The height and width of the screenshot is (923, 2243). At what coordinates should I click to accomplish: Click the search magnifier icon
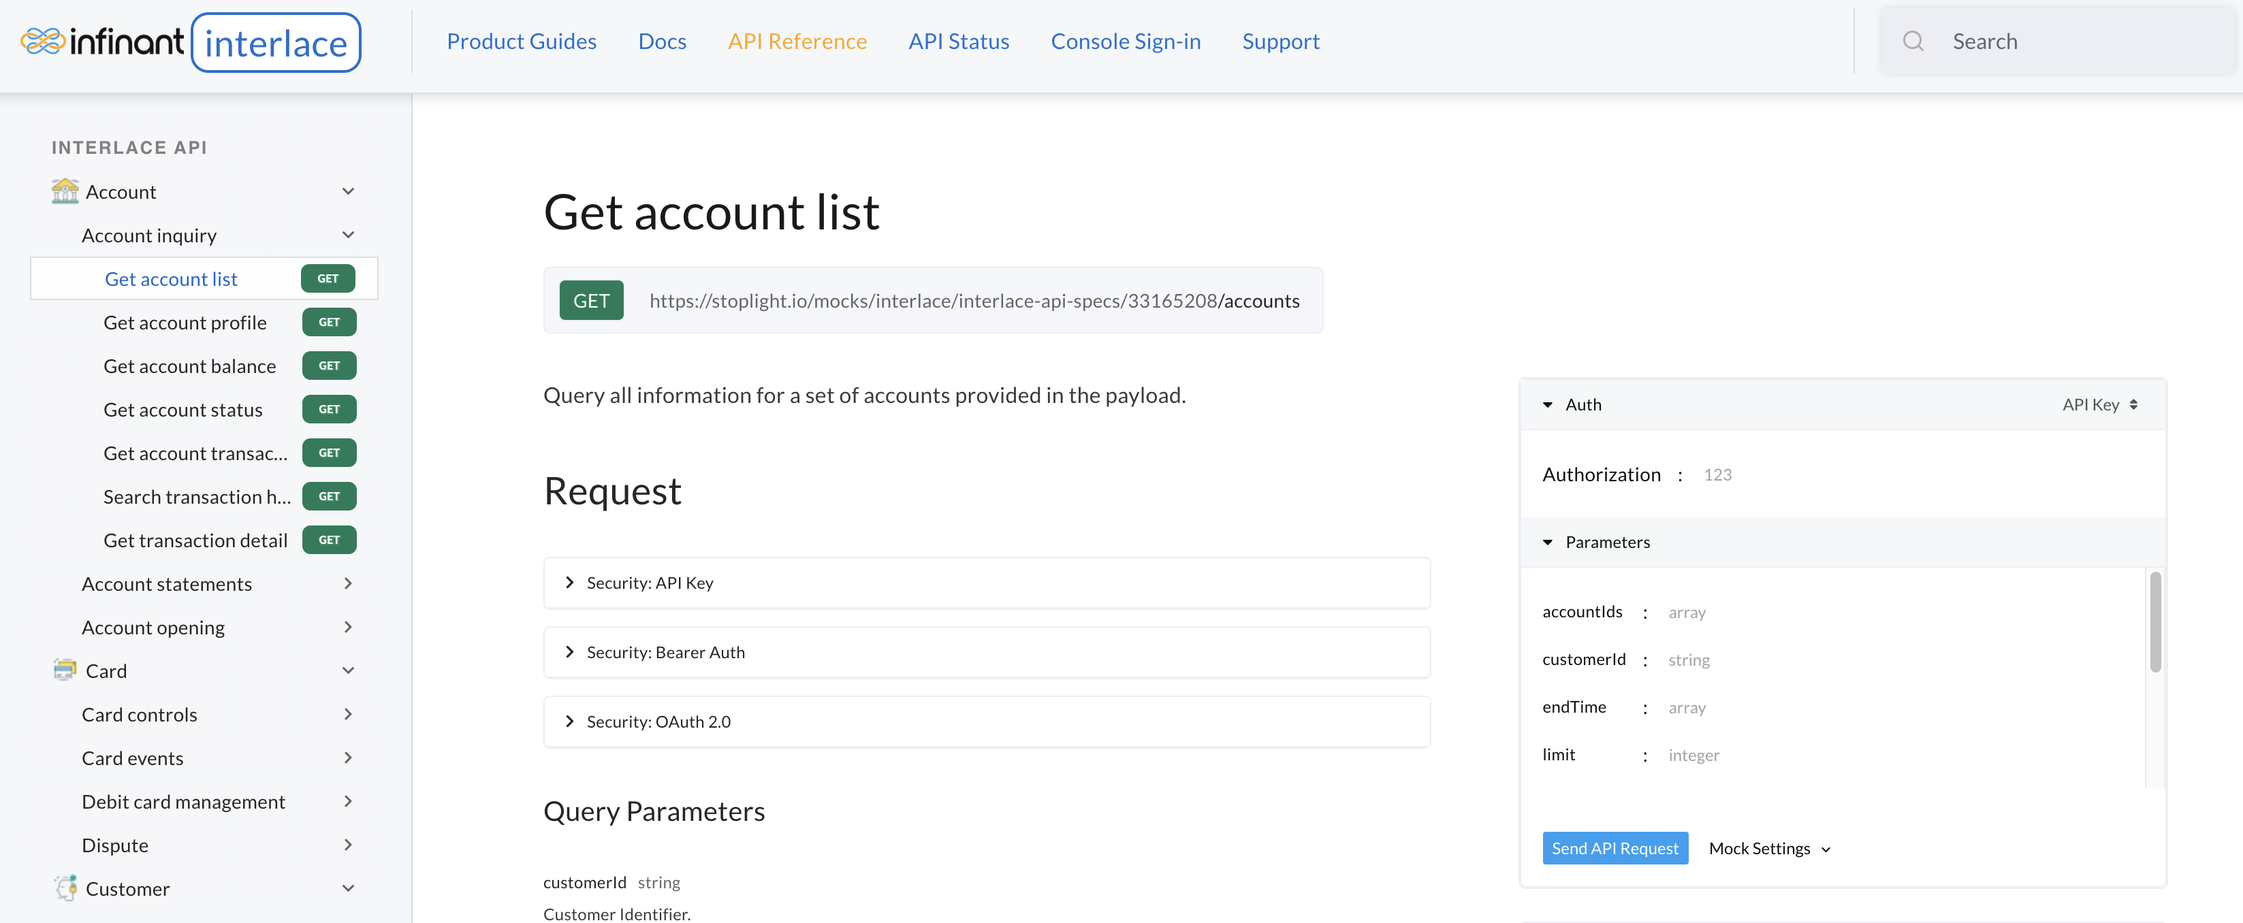click(1913, 41)
